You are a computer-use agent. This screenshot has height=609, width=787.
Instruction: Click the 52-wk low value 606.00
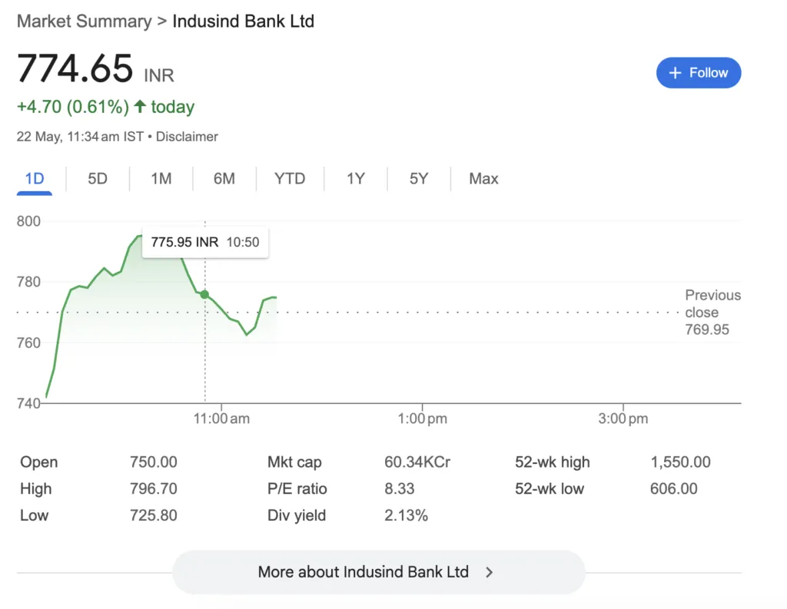673,488
